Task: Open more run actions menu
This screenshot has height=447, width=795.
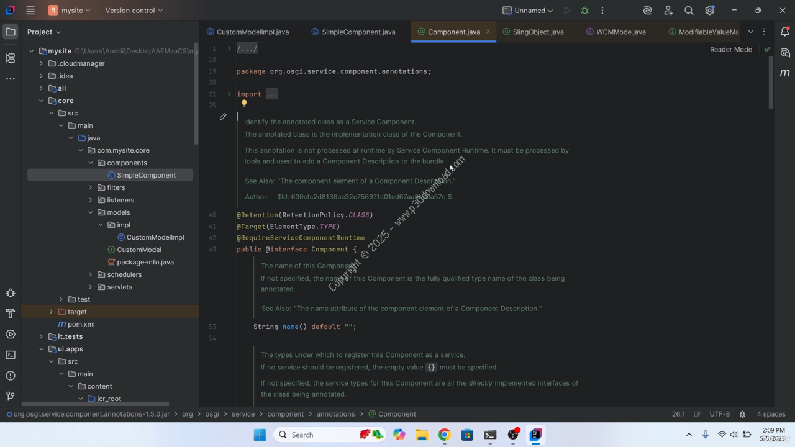Action: click(602, 11)
